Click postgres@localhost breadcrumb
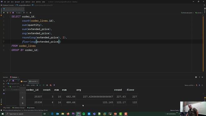Image resolution: width=206 pixels, height=116 pixels. (24, 5)
